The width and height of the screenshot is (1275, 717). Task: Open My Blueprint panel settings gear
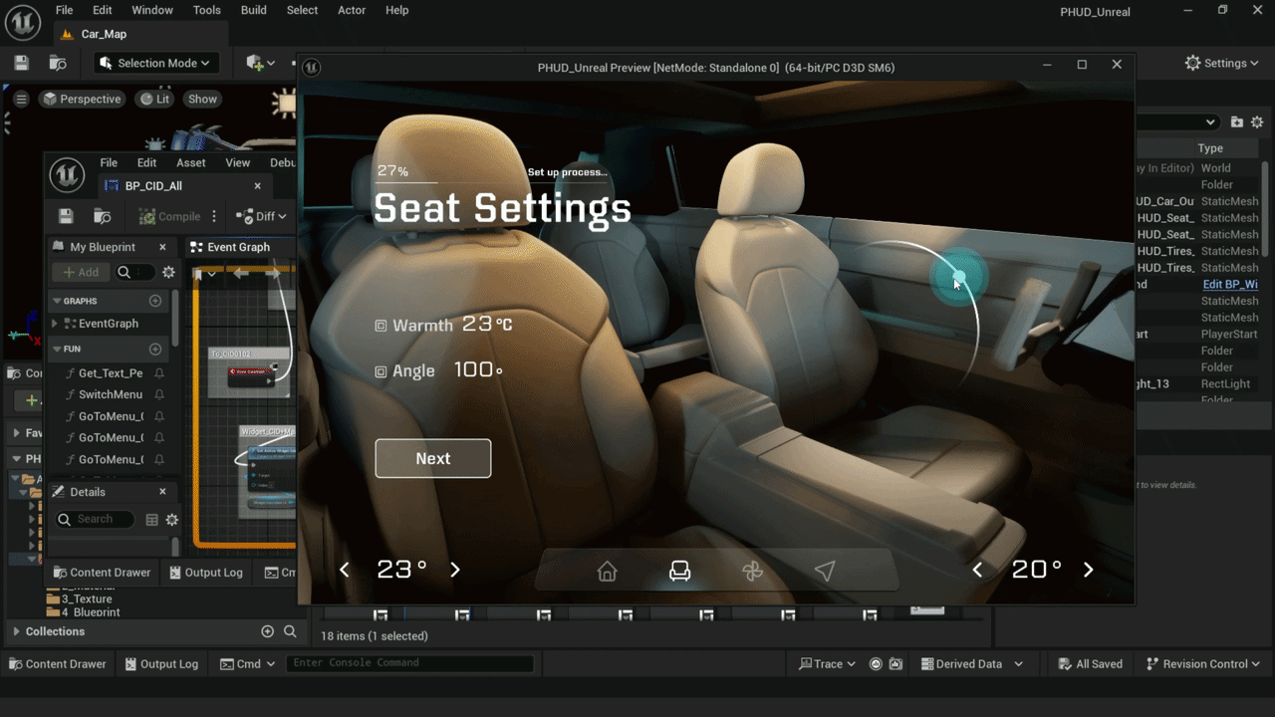coord(168,272)
